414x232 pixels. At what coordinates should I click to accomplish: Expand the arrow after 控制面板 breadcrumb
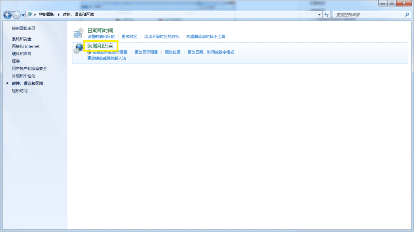coord(59,14)
